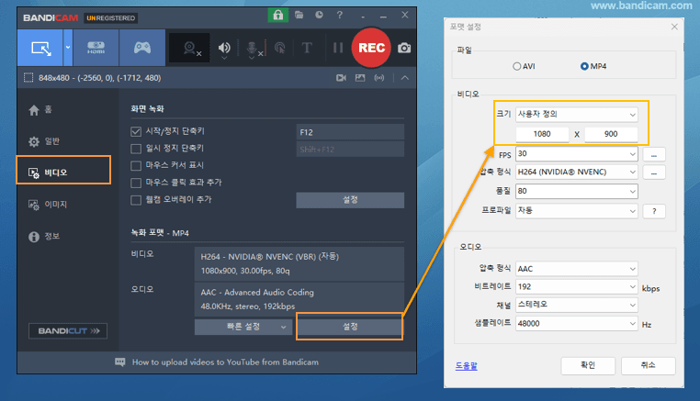This screenshot has height=401, width=700.
Task: Open text overlay tool
Action: [307, 48]
